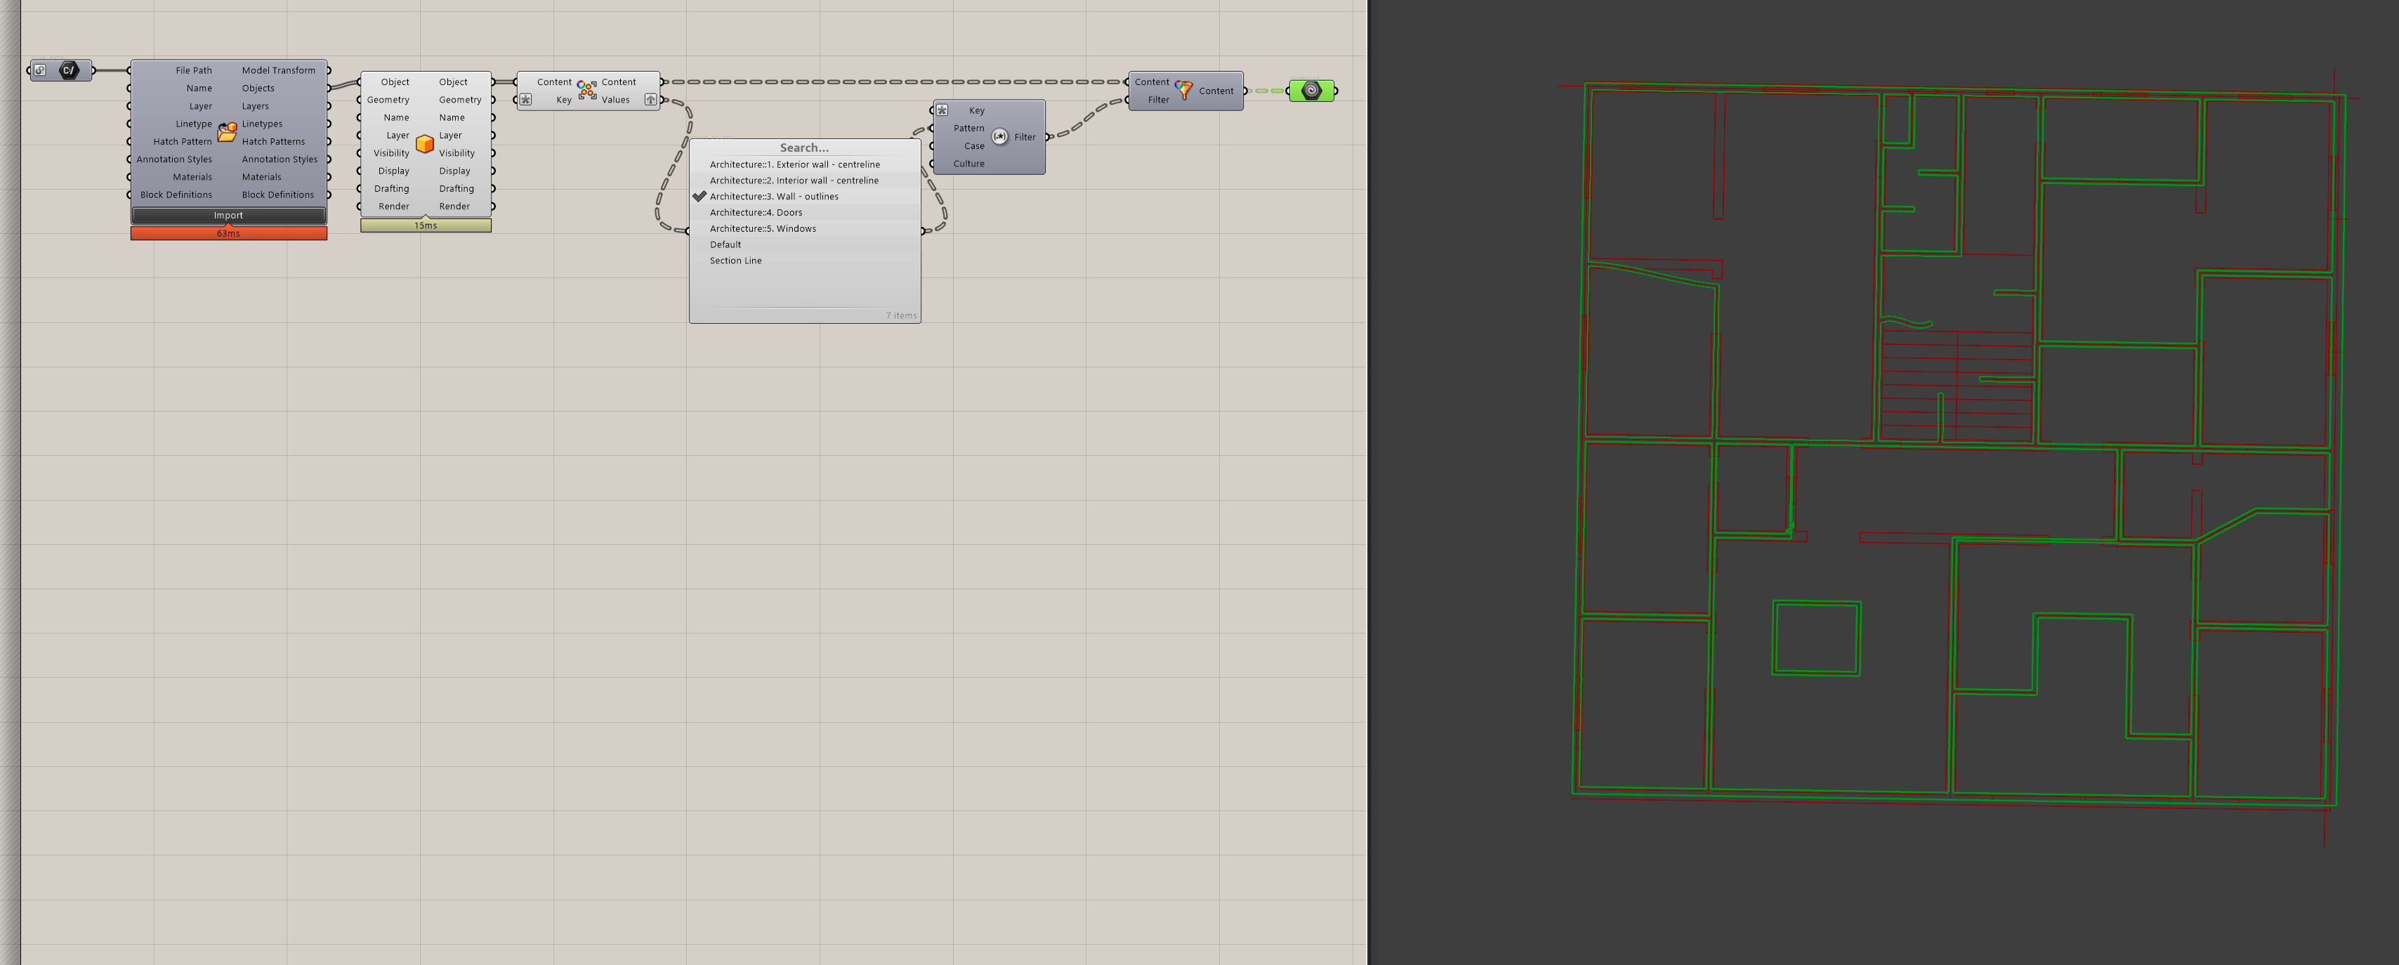This screenshot has height=965, width=2399.
Task: Click the red 63ms profiler bar
Action: (228, 233)
